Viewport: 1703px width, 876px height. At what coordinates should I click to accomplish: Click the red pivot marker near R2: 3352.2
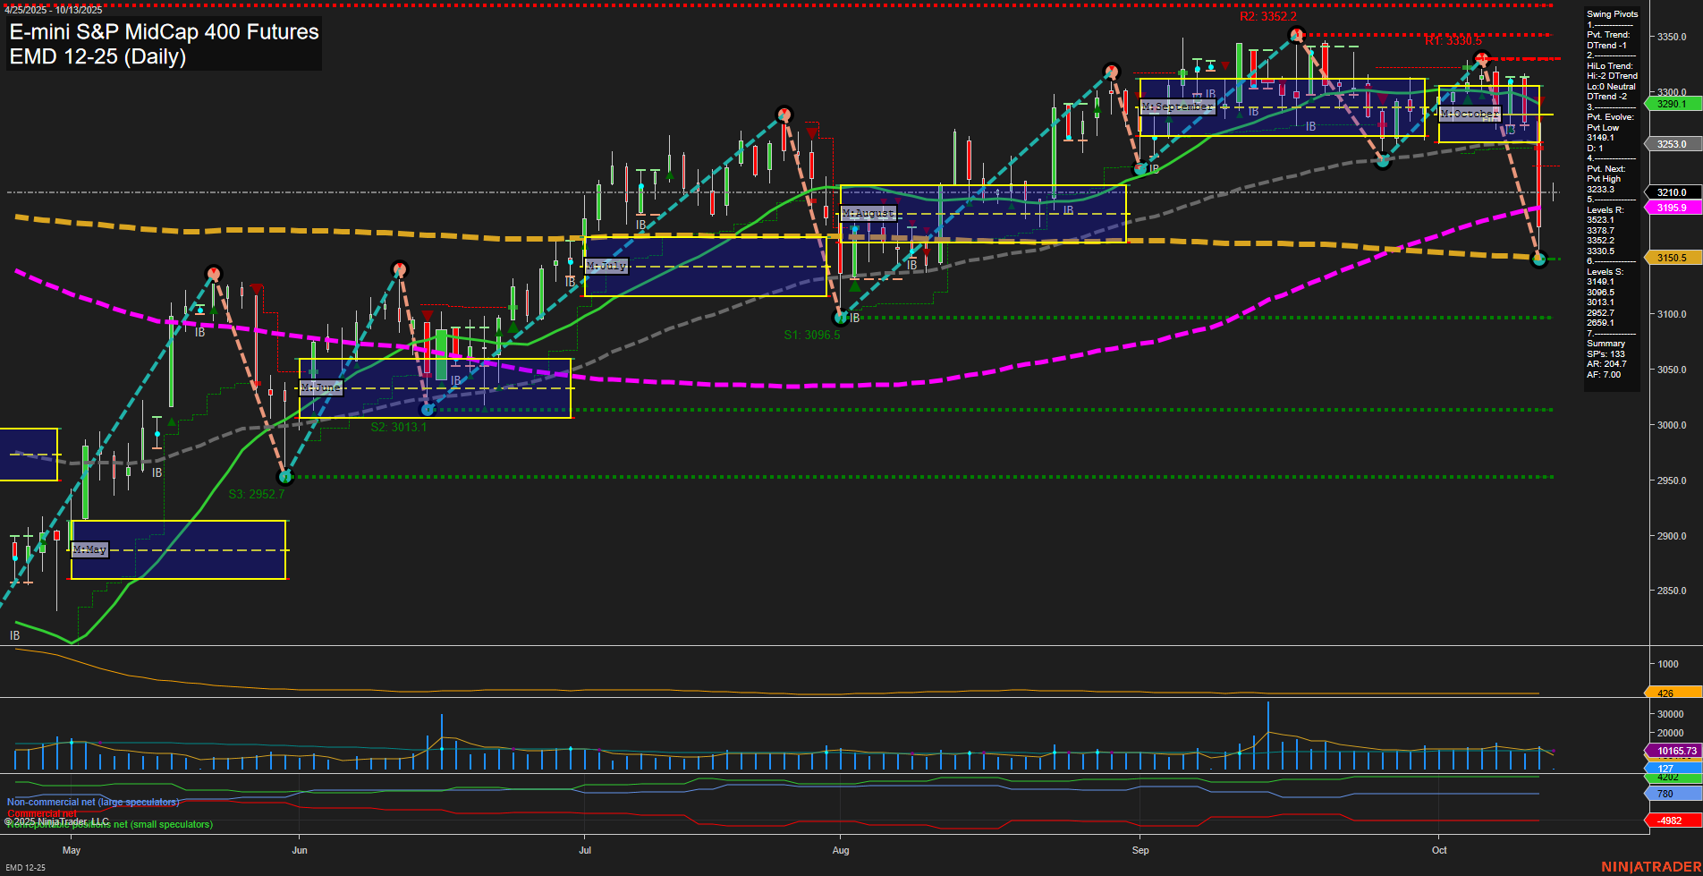coord(1296,32)
